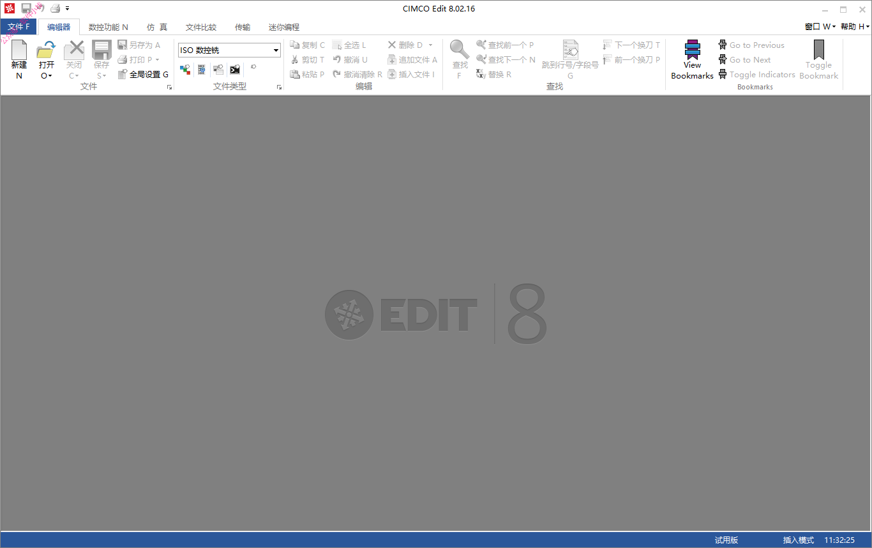Click 查找前一个 P find previous
Image resolution: width=872 pixels, height=548 pixels.
pyautogui.click(x=505, y=45)
